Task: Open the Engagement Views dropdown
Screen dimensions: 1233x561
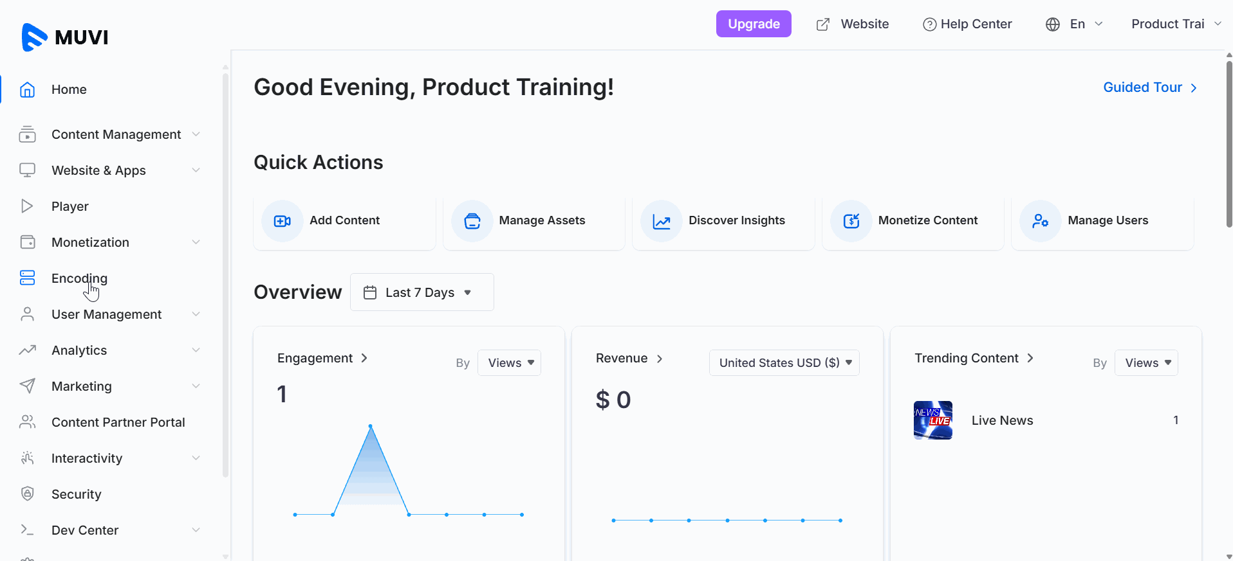Action: pos(509,363)
